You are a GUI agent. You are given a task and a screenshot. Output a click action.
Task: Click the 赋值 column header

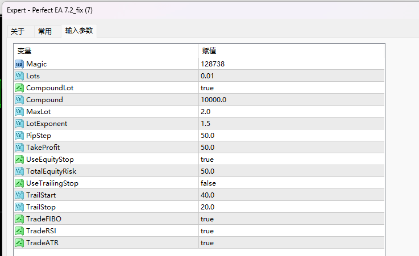209,51
